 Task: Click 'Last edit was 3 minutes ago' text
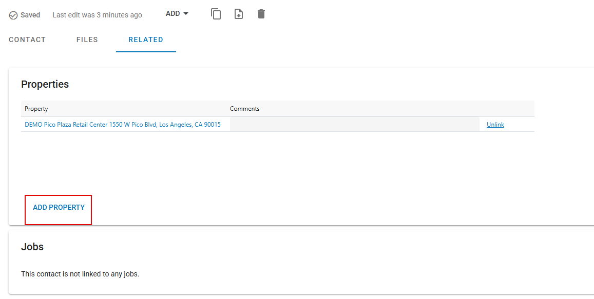click(98, 15)
